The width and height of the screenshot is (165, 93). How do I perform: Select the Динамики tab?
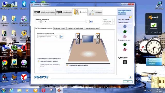[x=80, y=12]
